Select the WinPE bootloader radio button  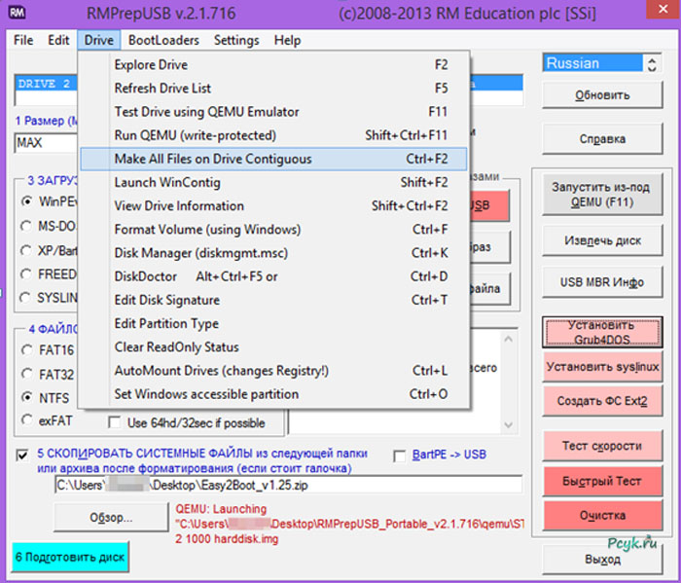tap(27, 201)
